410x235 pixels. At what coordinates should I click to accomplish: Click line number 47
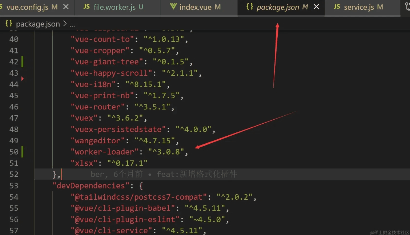tap(14, 118)
